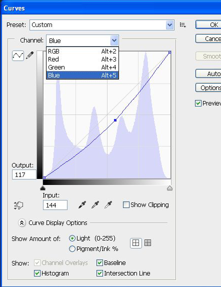The image size is (221, 287).
Task: Activate the on-image hand adjustment tool
Action: point(18,205)
